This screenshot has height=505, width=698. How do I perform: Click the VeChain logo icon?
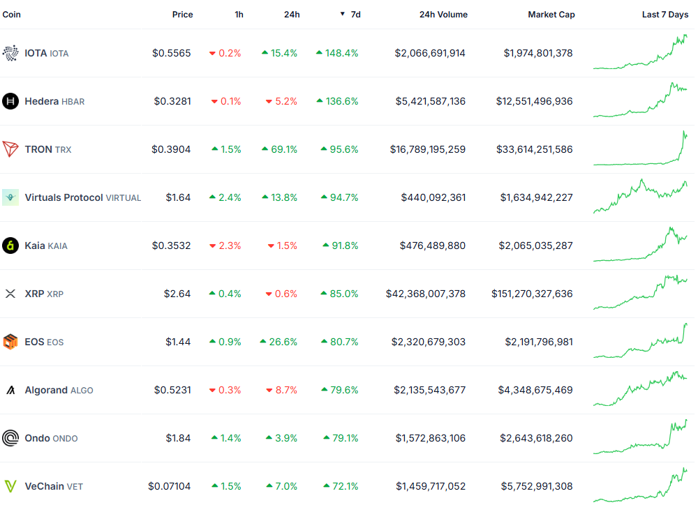10,486
